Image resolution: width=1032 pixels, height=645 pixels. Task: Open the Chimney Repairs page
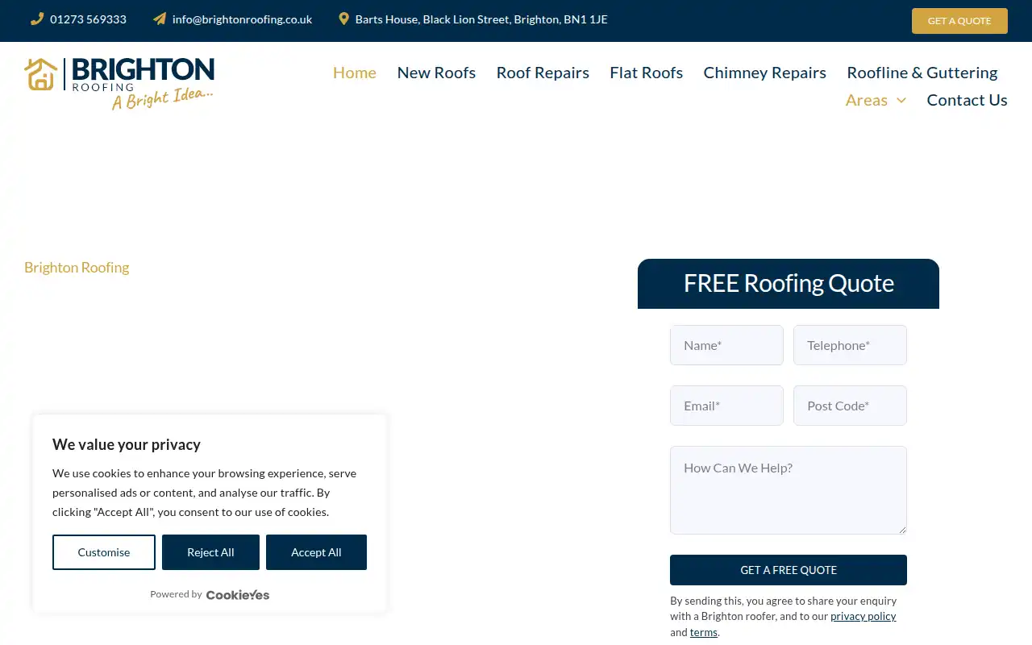(x=765, y=73)
